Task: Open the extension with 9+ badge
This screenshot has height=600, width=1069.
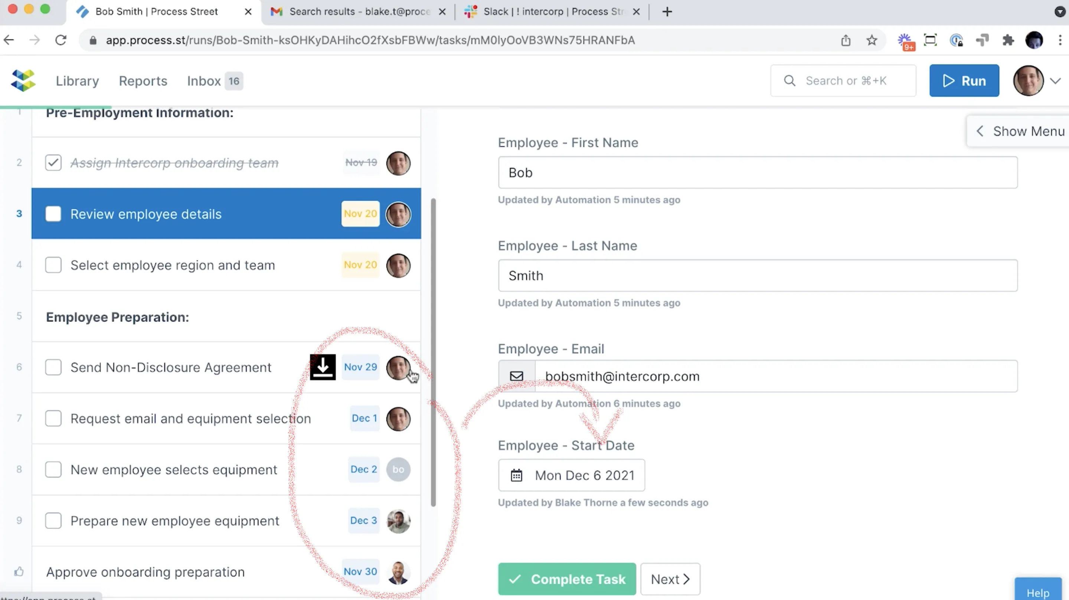Action: pos(906,42)
